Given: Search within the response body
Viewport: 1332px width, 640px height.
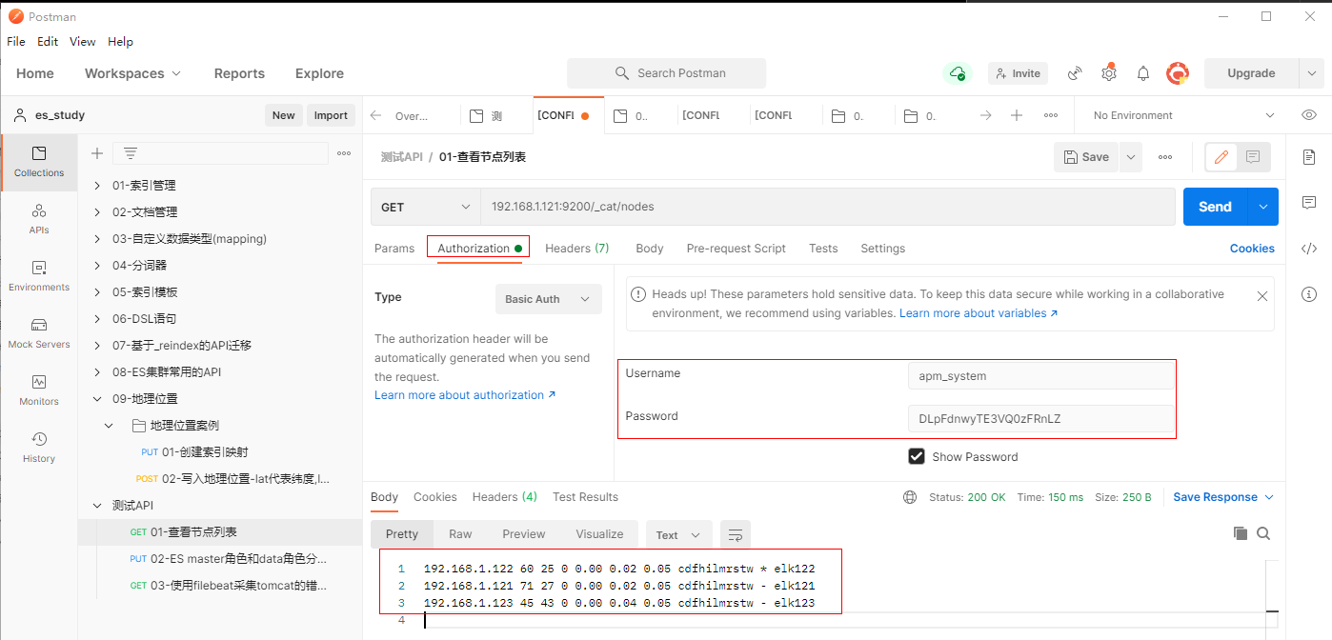Looking at the screenshot, I should (x=1263, y=533).
